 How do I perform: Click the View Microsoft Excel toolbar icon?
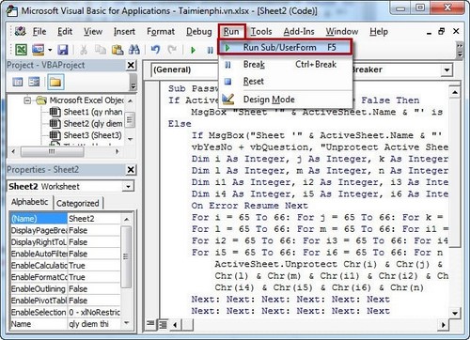[x=21, y=50]
